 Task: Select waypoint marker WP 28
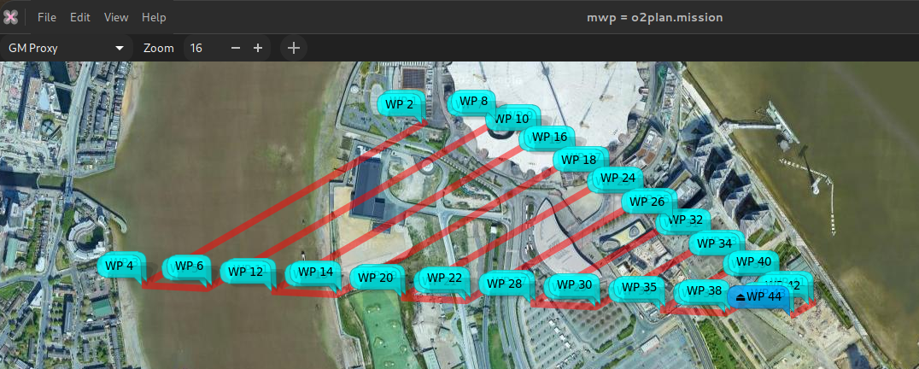(503, 284)
